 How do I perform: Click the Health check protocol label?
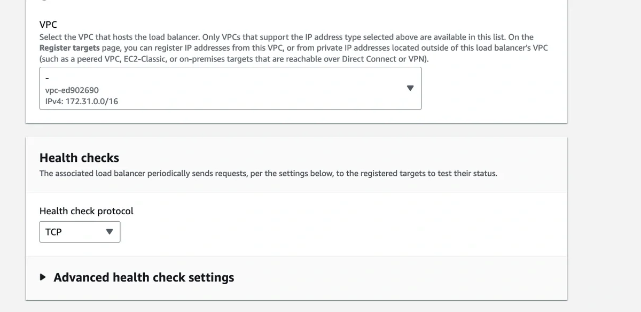pyautogui.click(x=87, y=211)
